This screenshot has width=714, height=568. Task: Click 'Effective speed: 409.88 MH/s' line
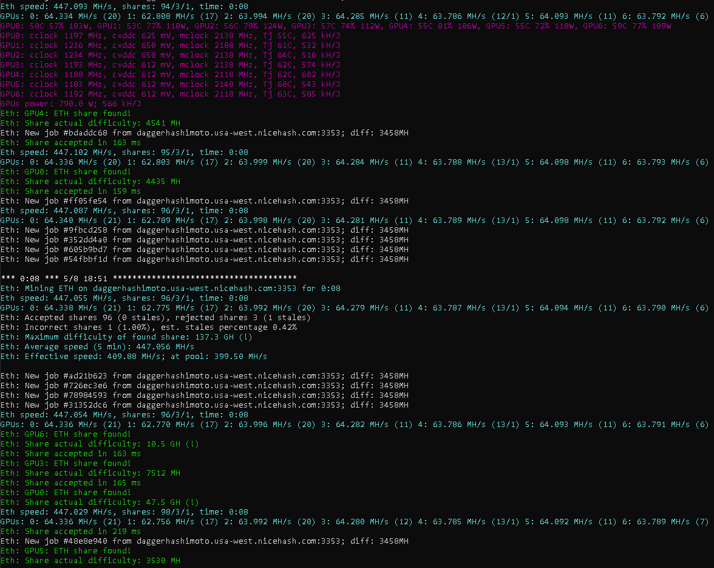134,356
